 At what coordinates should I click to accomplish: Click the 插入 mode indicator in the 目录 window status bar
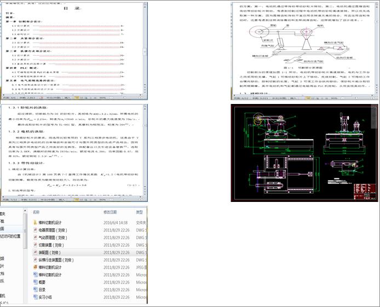67,98
